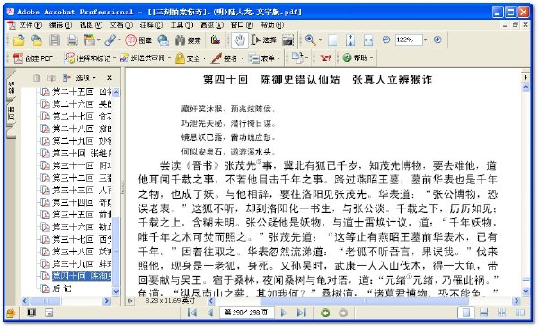This screenshot has height=328, width=539.
Task: Click the bookmarks panel vertical scrollbar thumb
Action: (x=116, y=251)
